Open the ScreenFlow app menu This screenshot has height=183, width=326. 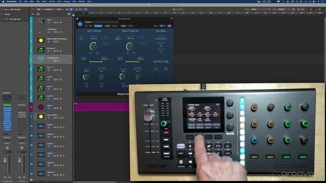11,2
